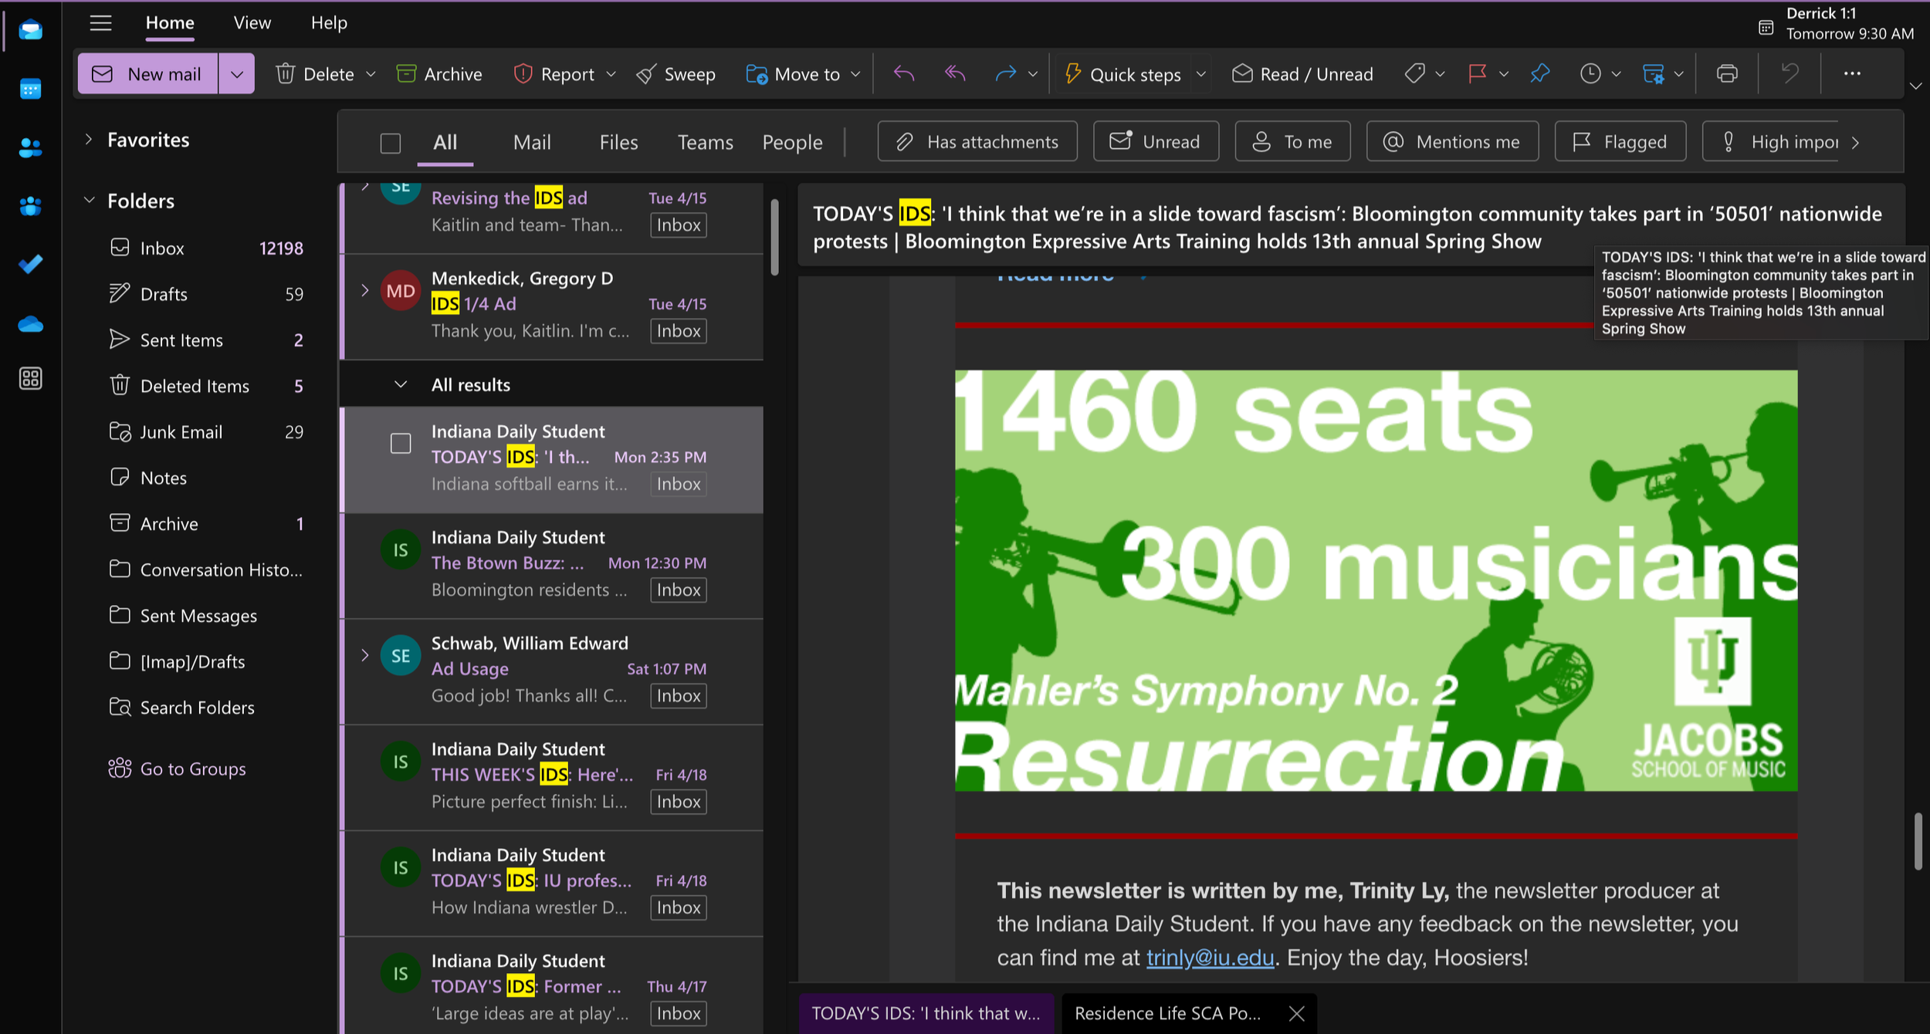Open the Quick steps dropdown
Viewport: 1930px width, 1034px height.
pyautogui.click(x=1201, y=74)
